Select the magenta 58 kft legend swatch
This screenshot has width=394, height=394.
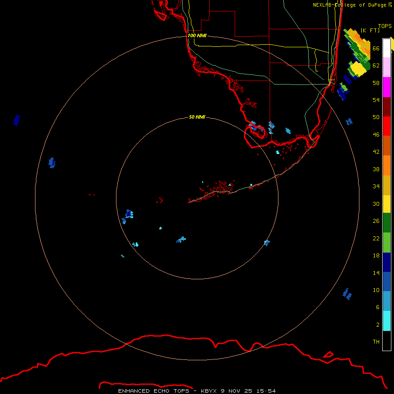tap(387, 87)
